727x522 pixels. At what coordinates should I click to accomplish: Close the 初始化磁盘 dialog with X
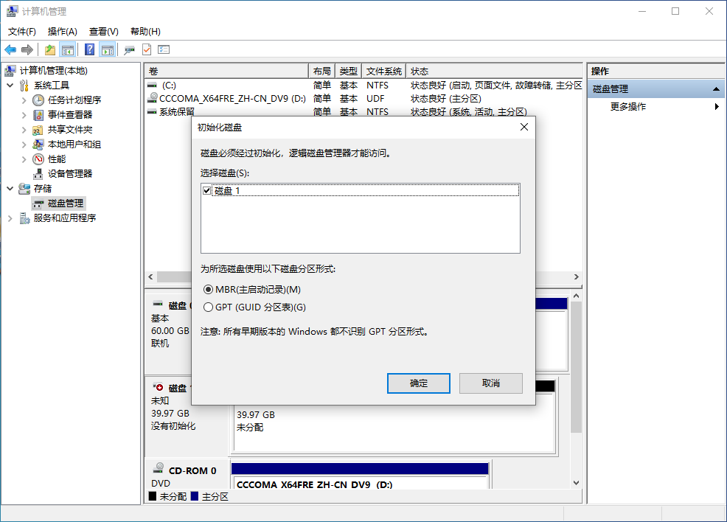click(x=524, y=127)
